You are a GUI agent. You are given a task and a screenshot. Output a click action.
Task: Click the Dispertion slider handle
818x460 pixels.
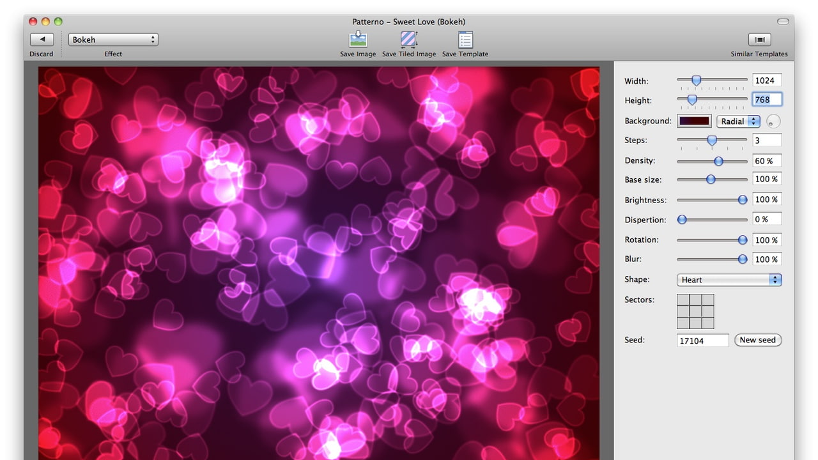coord(682,219)
